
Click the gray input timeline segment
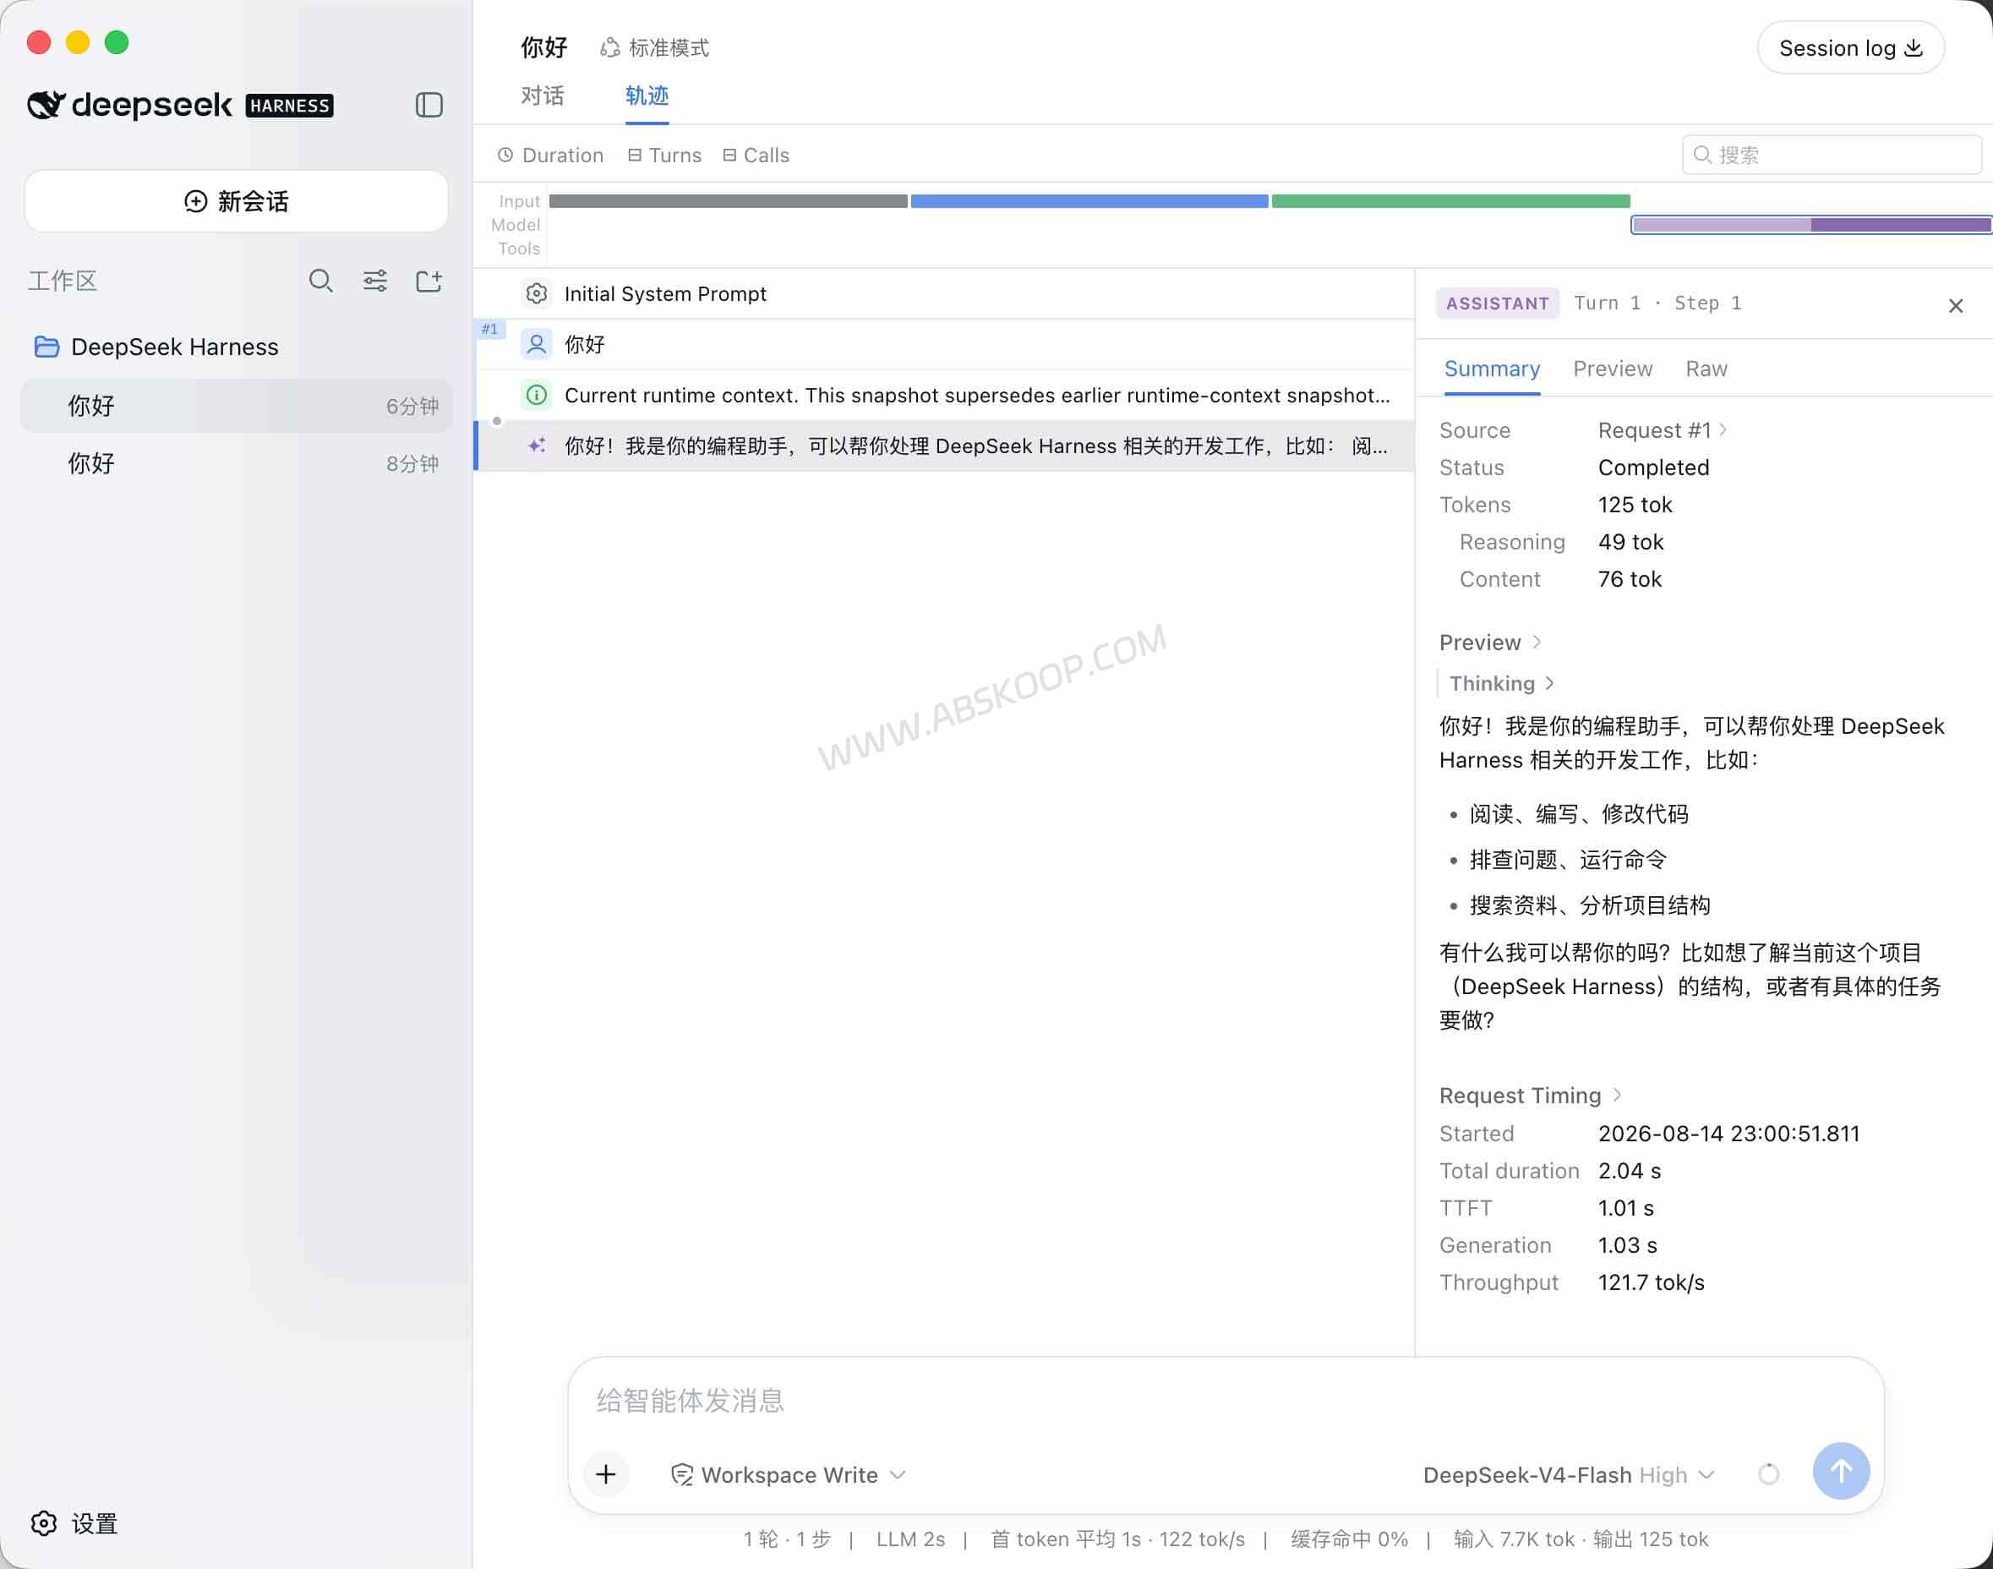click(729, 201)
